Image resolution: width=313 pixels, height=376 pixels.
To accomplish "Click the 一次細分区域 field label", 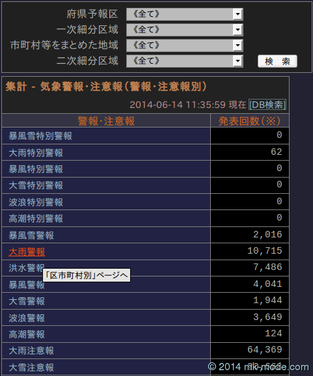I will (87, 29).
